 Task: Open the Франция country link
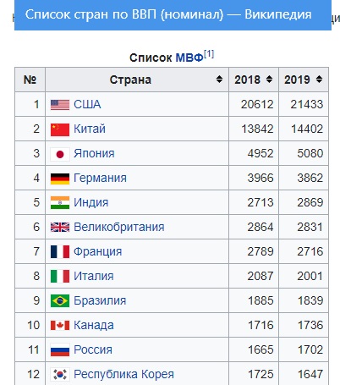point(97,251)
